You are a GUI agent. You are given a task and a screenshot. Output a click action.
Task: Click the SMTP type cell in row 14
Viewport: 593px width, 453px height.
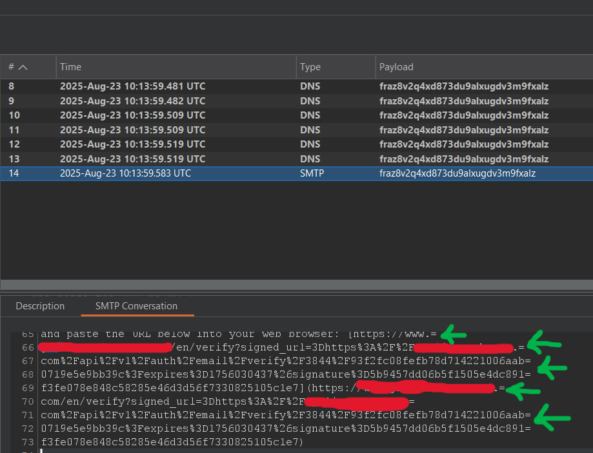pyautogui.click(x=312, y=173)
